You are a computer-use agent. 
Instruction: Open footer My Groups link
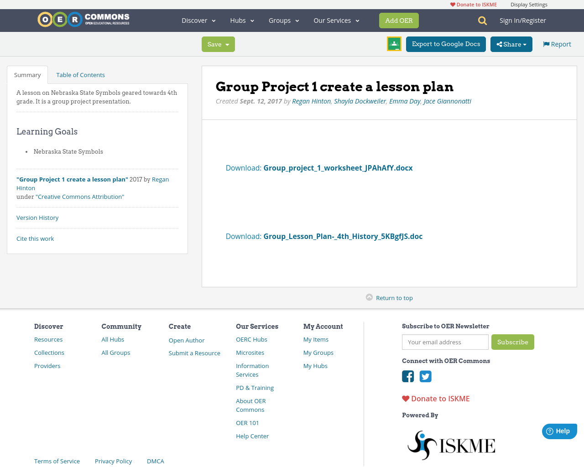(318, 353)
